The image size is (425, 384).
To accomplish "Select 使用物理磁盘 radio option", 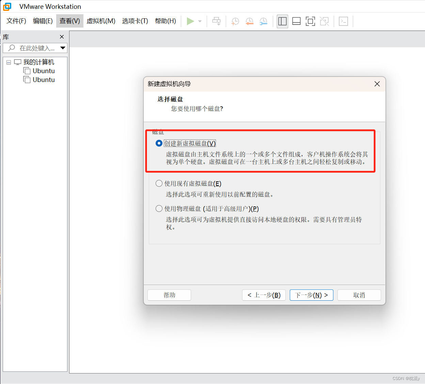I will pos(159,209).
